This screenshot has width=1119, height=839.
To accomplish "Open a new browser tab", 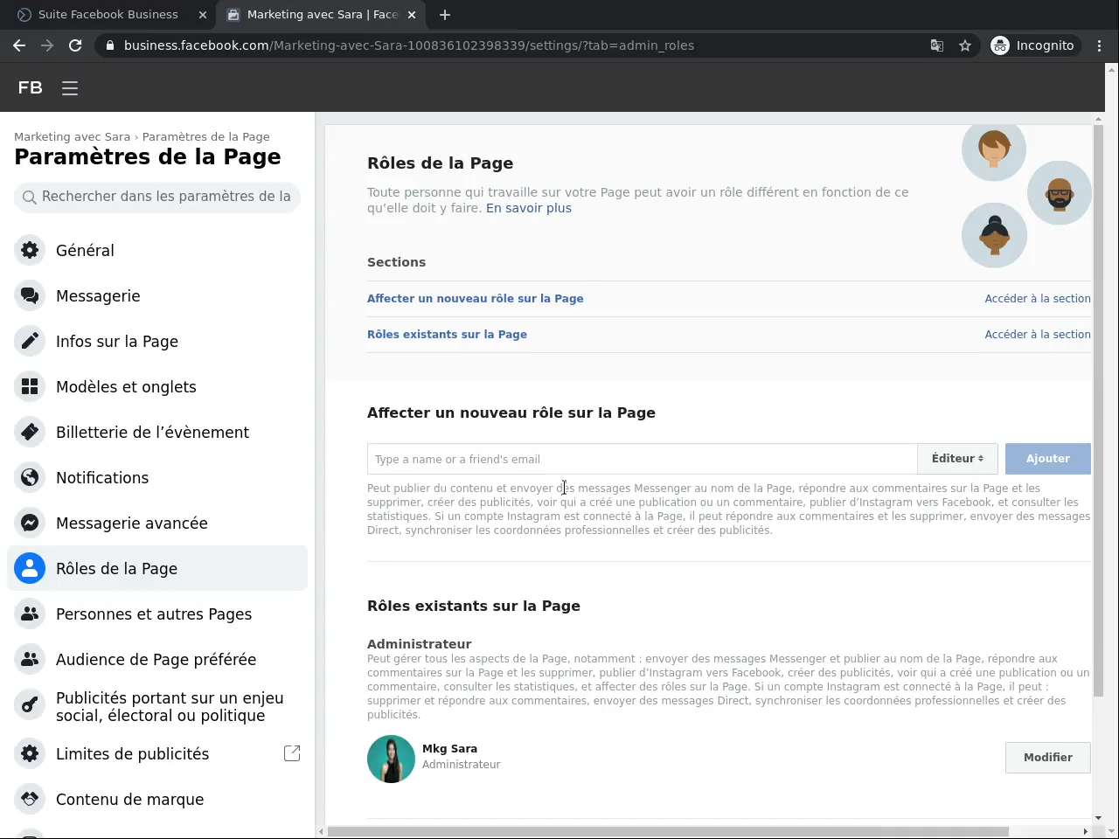I will (445, 15).
